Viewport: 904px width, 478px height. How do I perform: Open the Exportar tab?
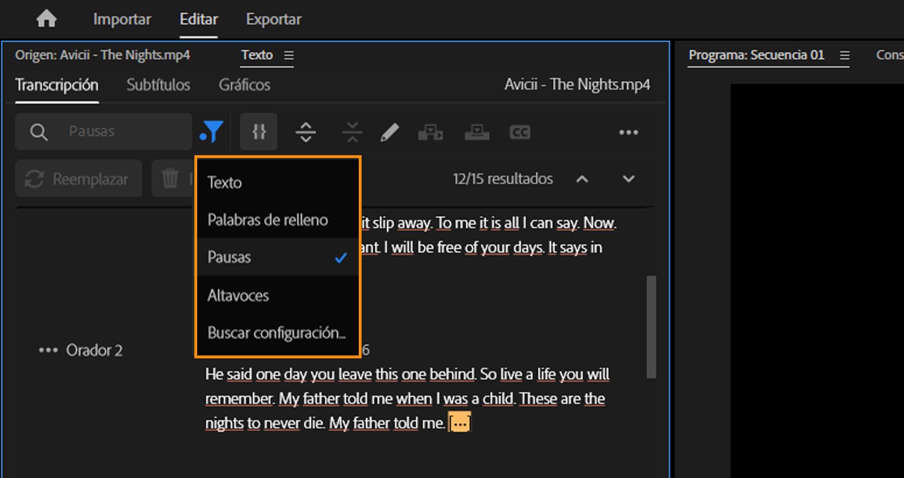pos(273,19)
